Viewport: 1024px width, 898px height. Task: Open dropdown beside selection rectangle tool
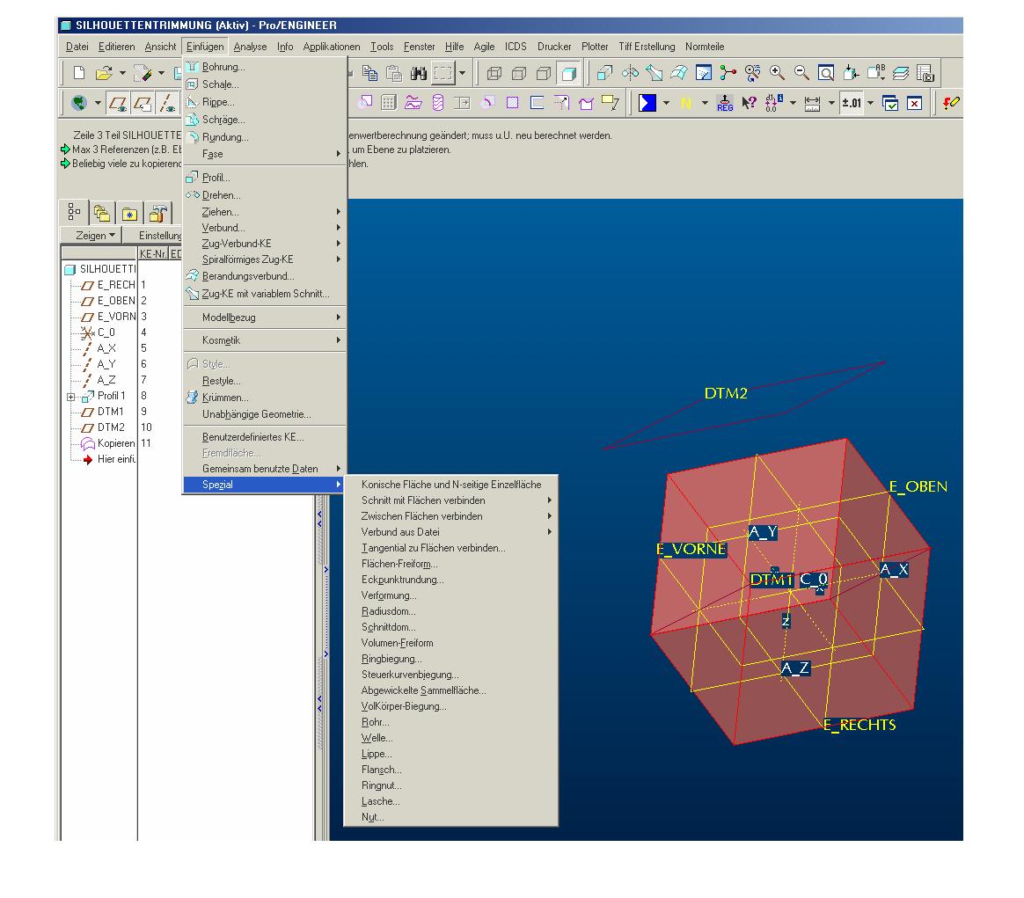[463, 73]
